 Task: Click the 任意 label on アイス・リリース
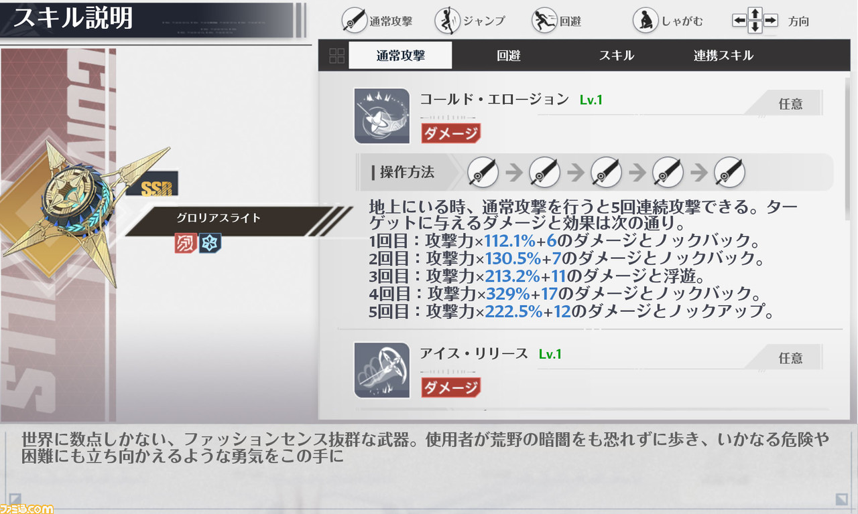click(x=790, y=358)
